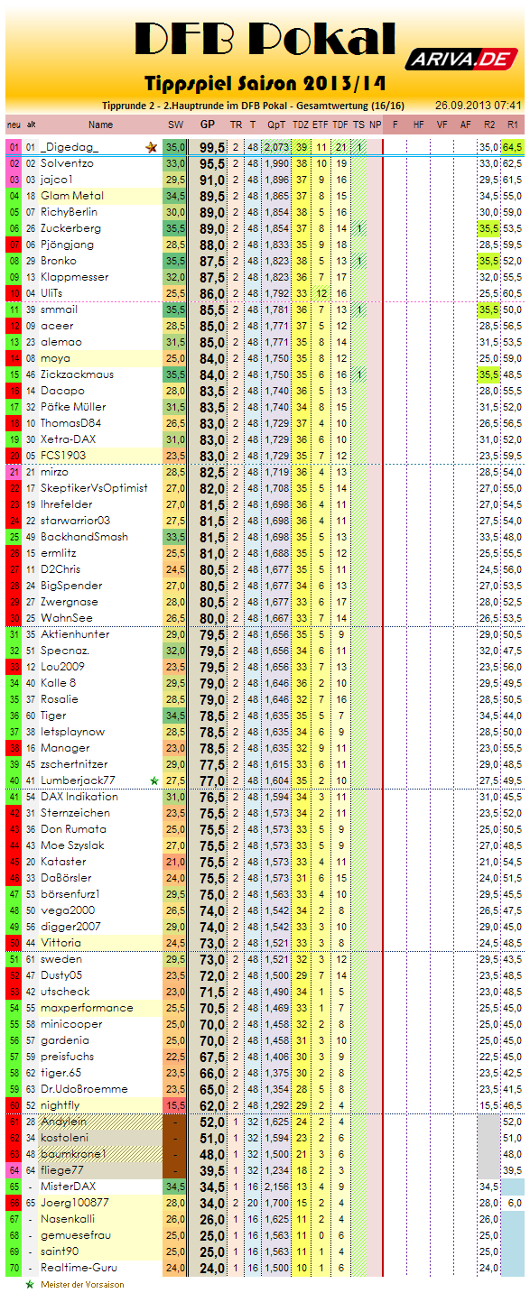Click the ARIVA.DE logo

[x=460, y=59]
